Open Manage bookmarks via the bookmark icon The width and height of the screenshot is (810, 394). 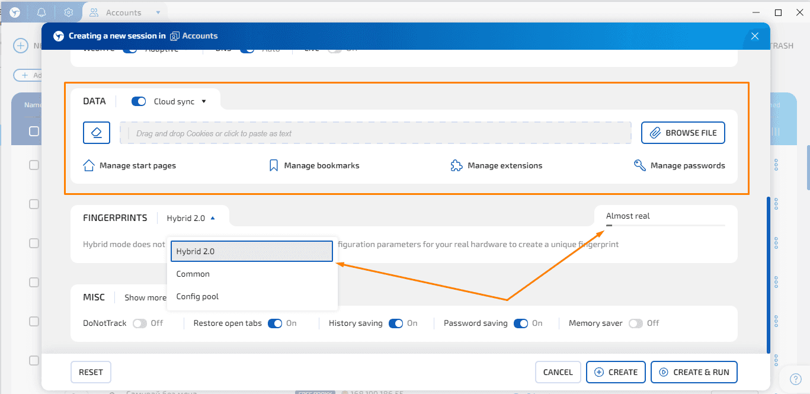click(273, 165)
